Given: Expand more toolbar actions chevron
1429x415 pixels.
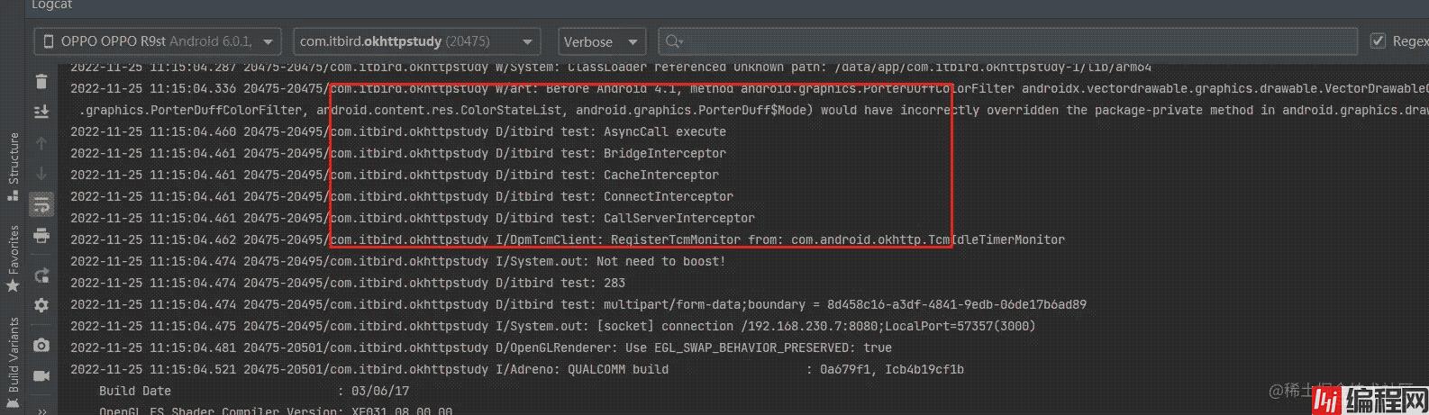Looking at the screenshot, I should click(41, 410).
